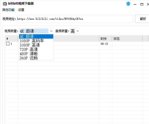Open the 设置 menu

point(21,10)
